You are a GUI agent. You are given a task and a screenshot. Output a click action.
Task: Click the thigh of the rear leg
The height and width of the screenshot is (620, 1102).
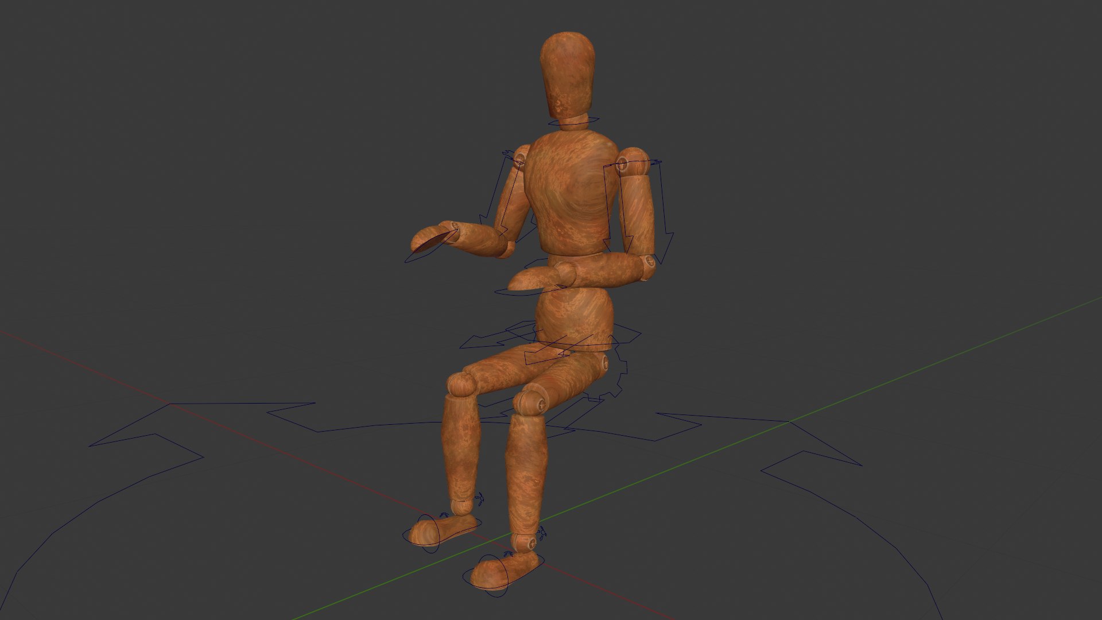[x=510, y=369]
